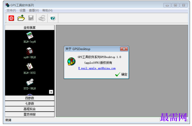Expand the 星历预报 panel
The width and height of the screenshot is (192, 126).
coord(29,114)
